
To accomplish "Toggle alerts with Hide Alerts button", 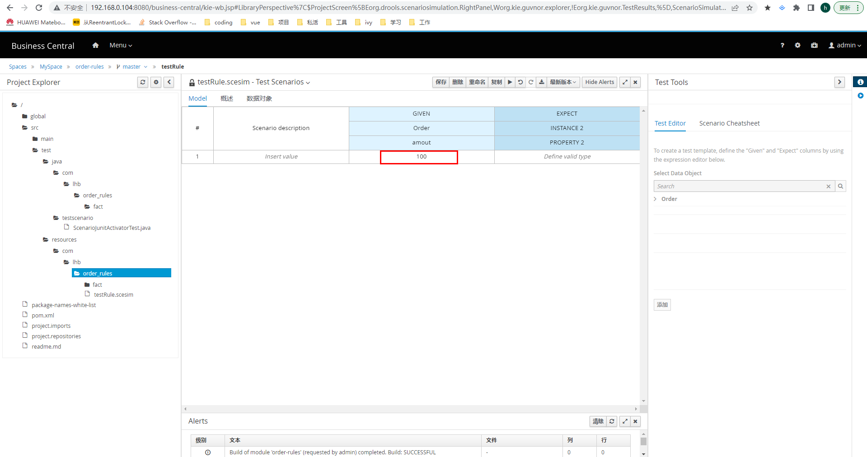I will coord(599,82).
